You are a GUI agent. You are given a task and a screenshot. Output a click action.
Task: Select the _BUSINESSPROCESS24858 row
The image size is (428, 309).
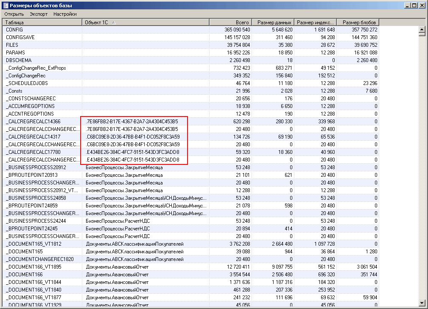point(191,198)
